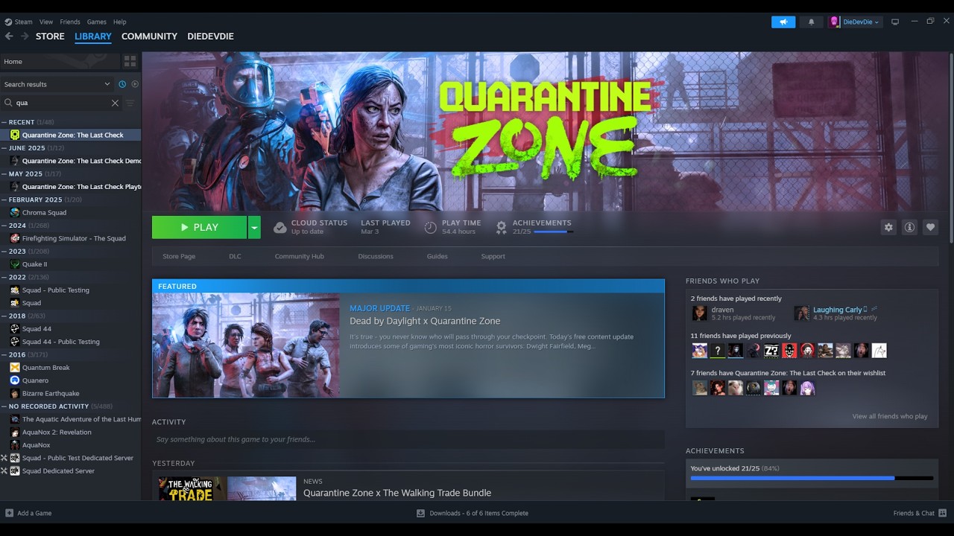The height and width of the screenshot is (536, 954).
Task: Open the game settings gear
Action: click(888, 227)
